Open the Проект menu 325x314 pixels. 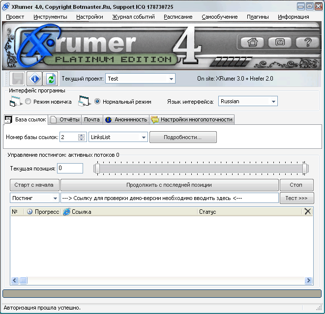[15, 17]
